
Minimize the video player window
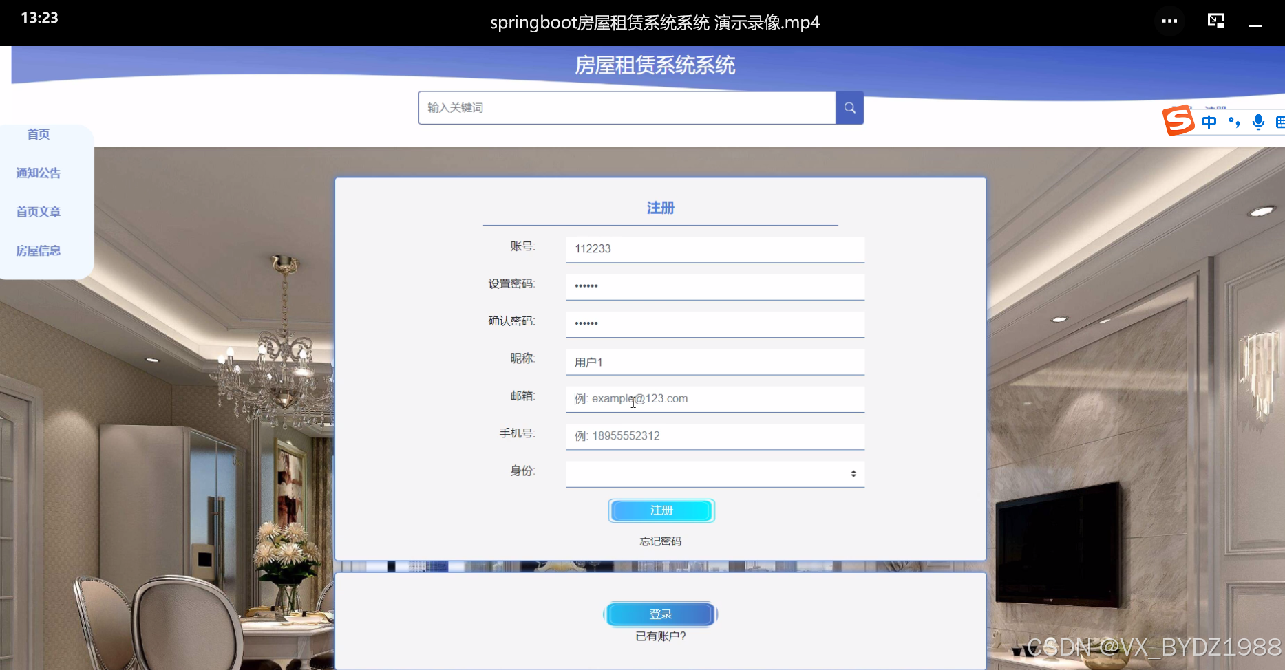1255,25
